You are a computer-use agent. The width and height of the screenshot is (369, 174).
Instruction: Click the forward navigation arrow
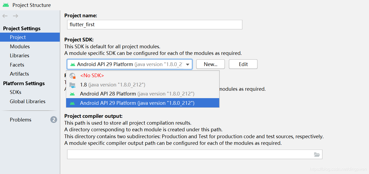coord(16,16)
